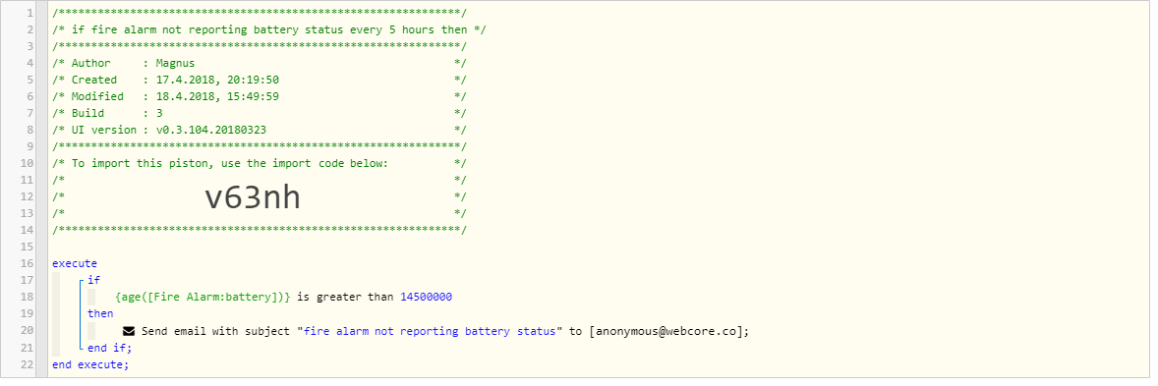This screenshot has height=386, width=1158.
Task: Select the import code v63nh
Action: click(x=253, y=197)
